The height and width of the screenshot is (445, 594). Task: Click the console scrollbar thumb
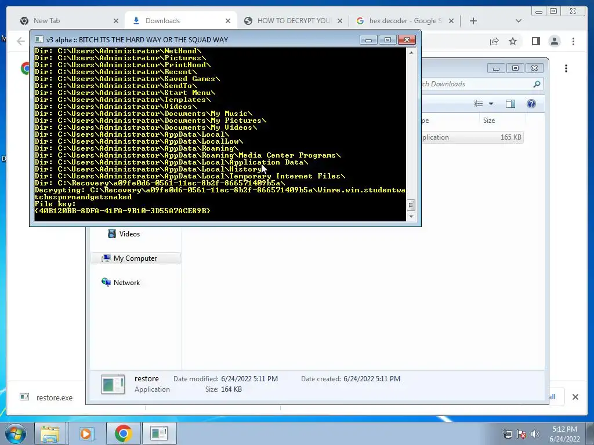[411, 205]
